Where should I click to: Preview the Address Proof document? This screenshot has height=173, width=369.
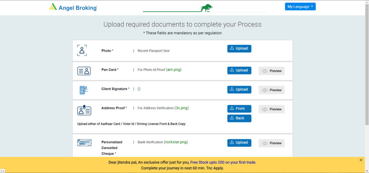click(x=272, y=109)
